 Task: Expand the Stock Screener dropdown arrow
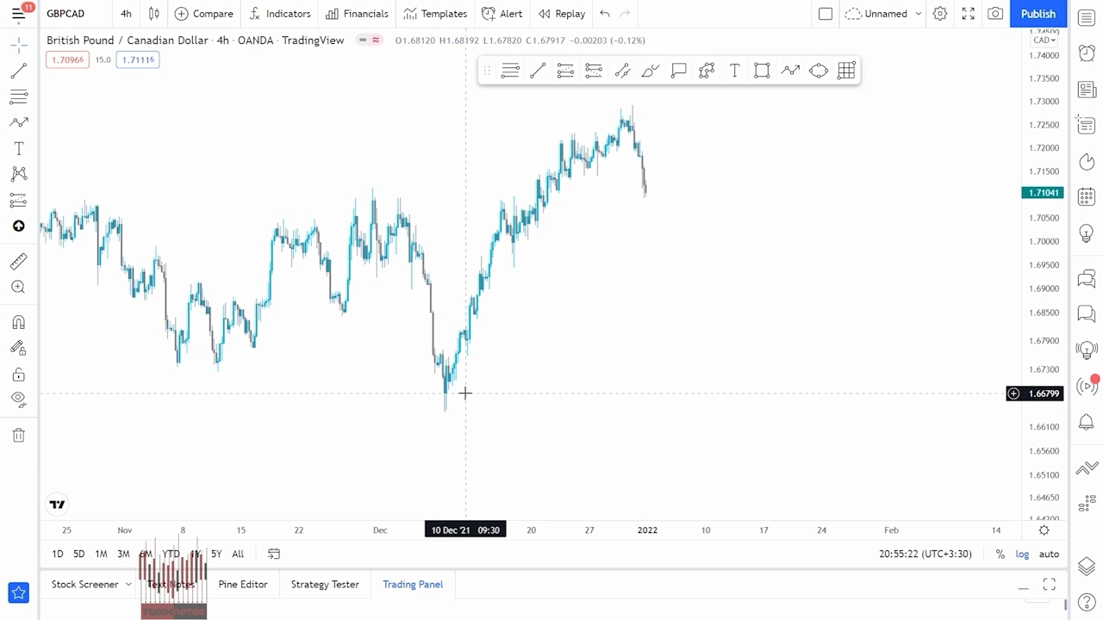(x=128, y=585)
